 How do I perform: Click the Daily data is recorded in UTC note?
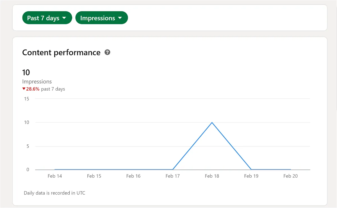coord(54,193)
